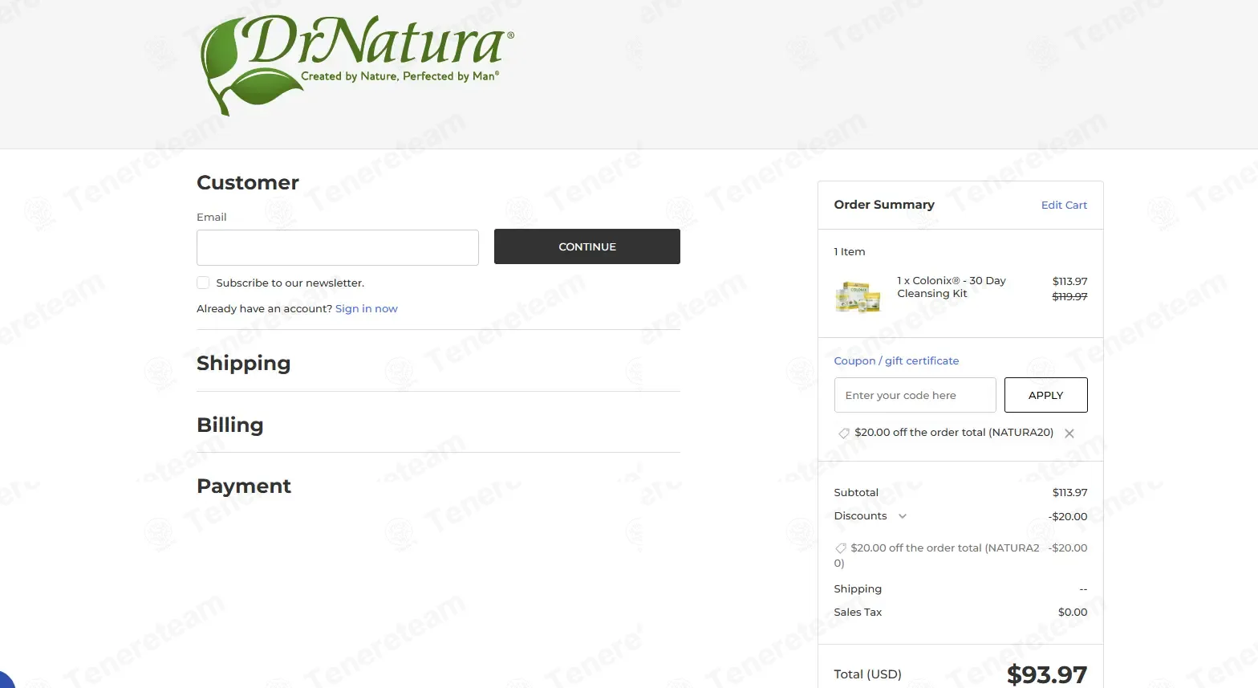Image resolution: width=1258 pixels, height=688 pixels.
Task: Click the $0.00 sales tax value
Action: (x=1073, y=612)
